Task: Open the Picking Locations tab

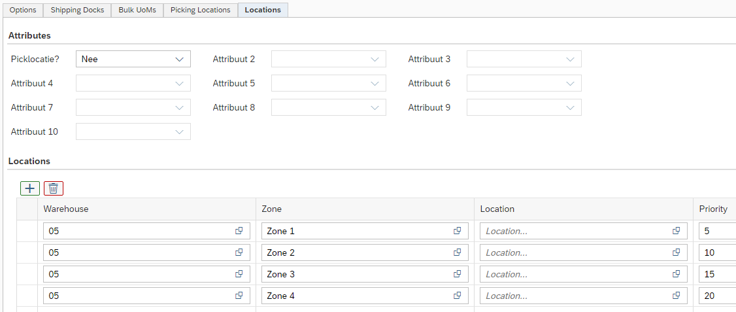Action: [x=200, y=10]
